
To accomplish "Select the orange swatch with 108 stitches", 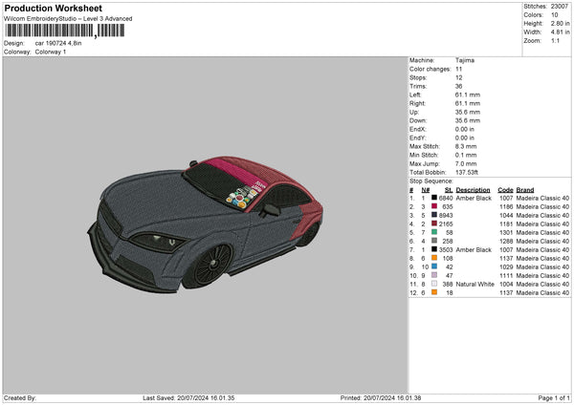I will tap(435, 258).
